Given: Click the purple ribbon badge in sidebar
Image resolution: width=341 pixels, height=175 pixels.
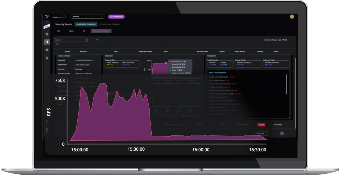Looking at the screenshot, I should [47, 26].
